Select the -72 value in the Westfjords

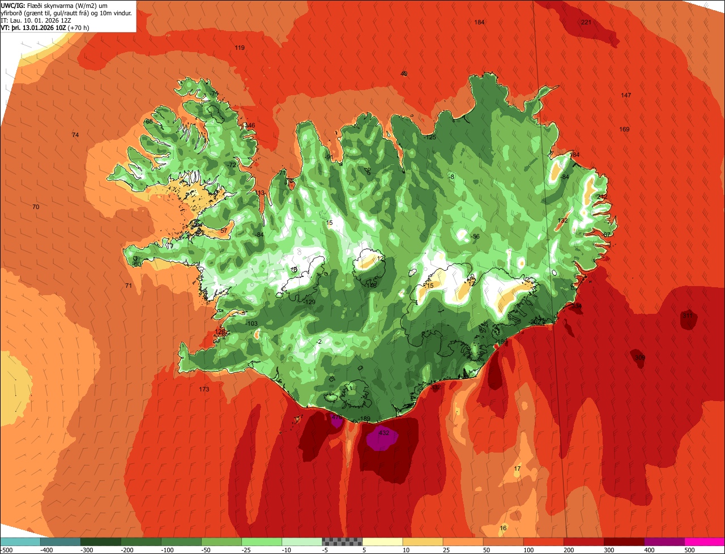point(231,164)
